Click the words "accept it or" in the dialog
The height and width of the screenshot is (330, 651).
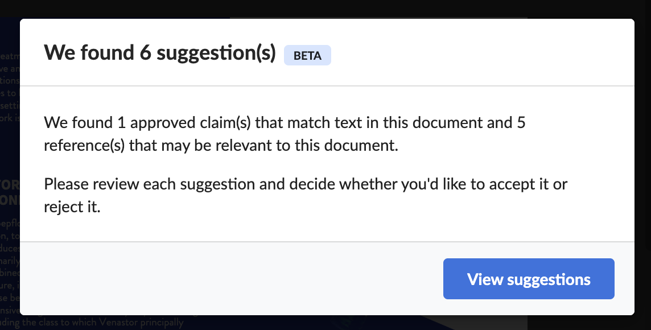[x=528, y=184]
